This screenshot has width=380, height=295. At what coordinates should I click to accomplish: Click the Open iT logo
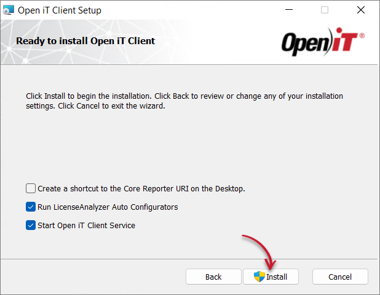pyautogui.click(x=323, y=42)
